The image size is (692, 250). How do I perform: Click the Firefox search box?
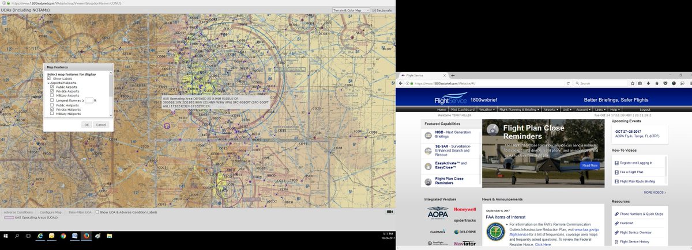(x=601, y=83)
